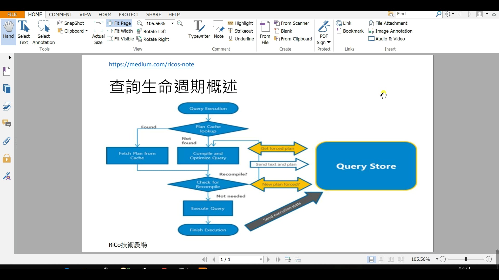This screenshot has height=280, width=499.
Task: Open the zoom percentage dropdown
Action: 173,23
